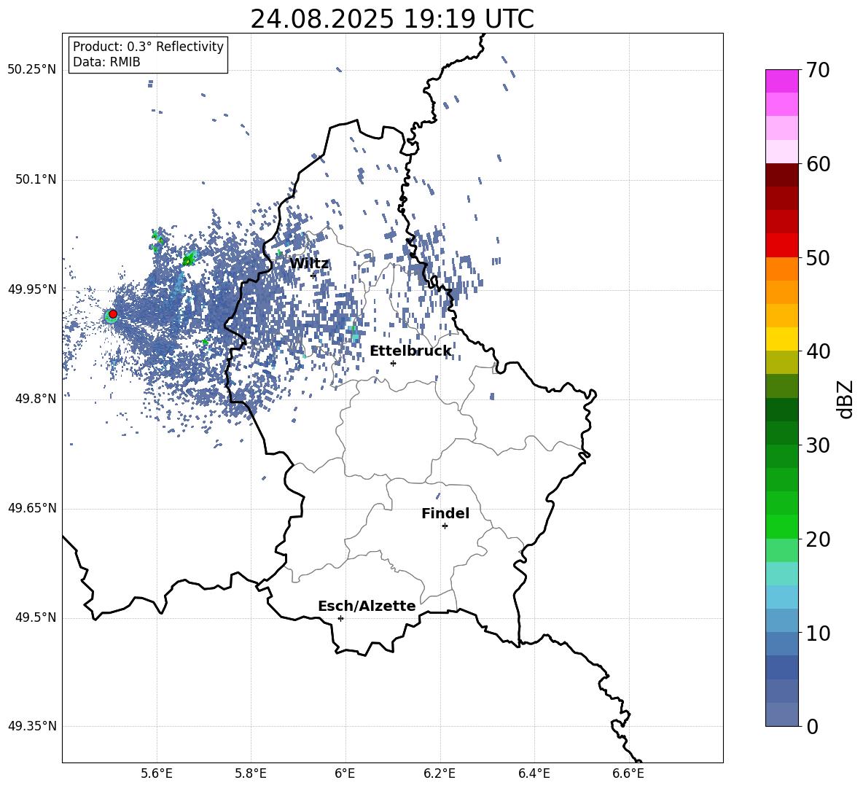This screenshot has width=863, height=788.
Task: Click the 49.35°N latitude label
Action: 32,726
